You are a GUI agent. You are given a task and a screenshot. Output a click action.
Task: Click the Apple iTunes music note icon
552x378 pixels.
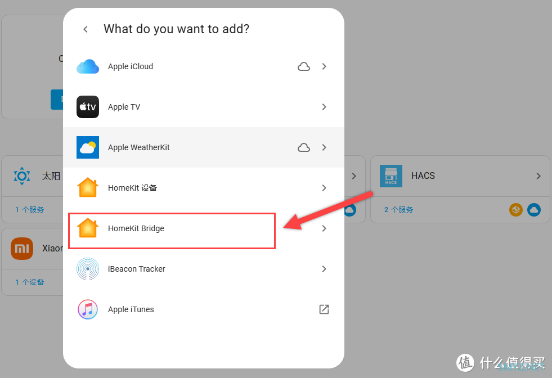(x=88, y=309)
